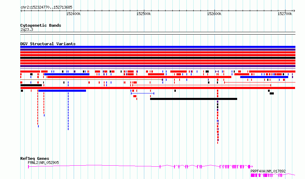The height and width of the screenshot is (179, 305).
Task: Click the PRPF40A|NM_017892 gene label
Action: coord(268,171)
